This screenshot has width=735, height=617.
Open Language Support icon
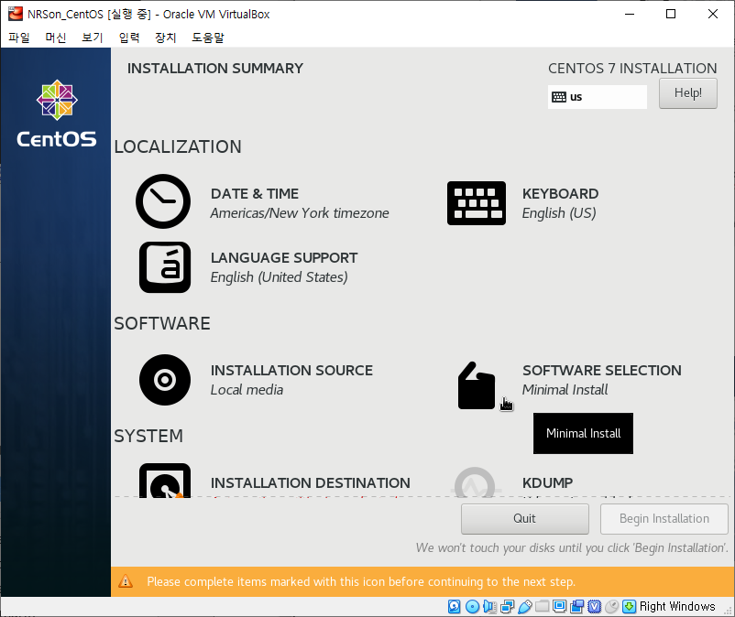point(165,267)
